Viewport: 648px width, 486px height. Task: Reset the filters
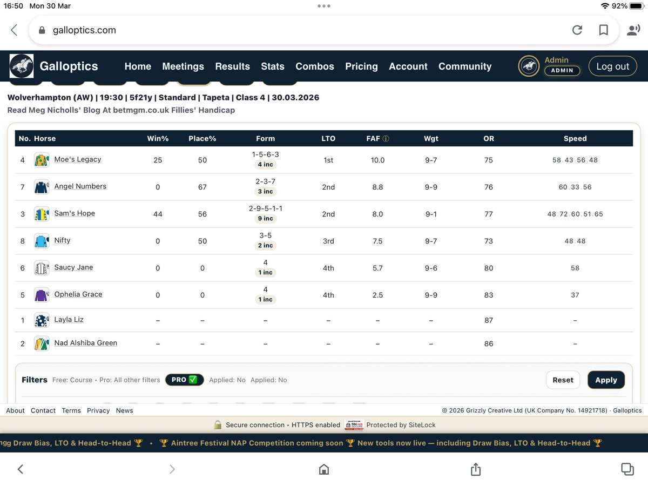pos(563,380)
